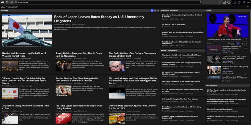Screen dimensions: 251x125
Task: Open Mom, the Brands Are Fighting Again
Action: pos(220,109)
